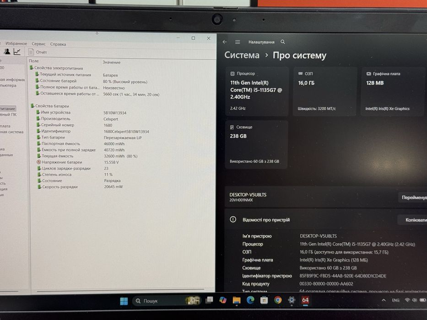Open the Избранное menu in AIDA64
The width and height of the screenshot is (427, 320).
[x=16, y=43]
